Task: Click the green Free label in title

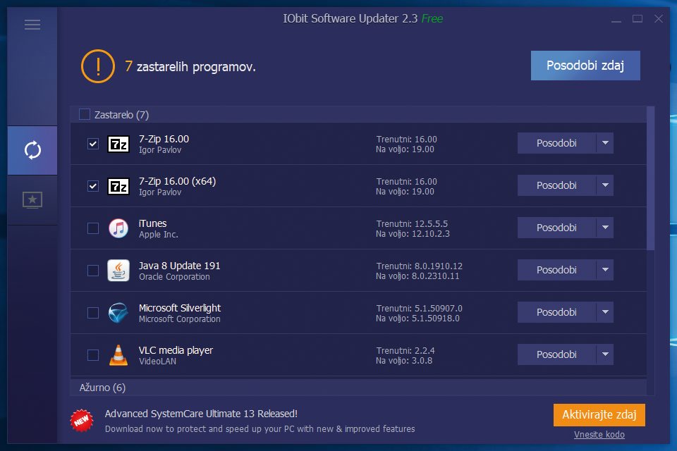Action: click(x=432, y=18)
